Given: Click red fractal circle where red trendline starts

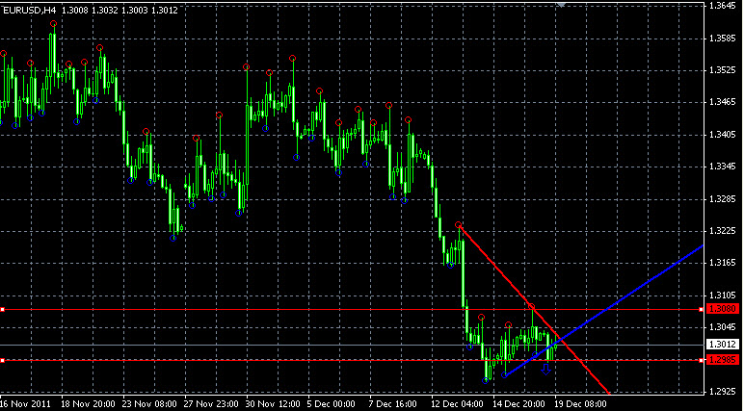Looking at the screenshot, I should (x=458, y=224).
